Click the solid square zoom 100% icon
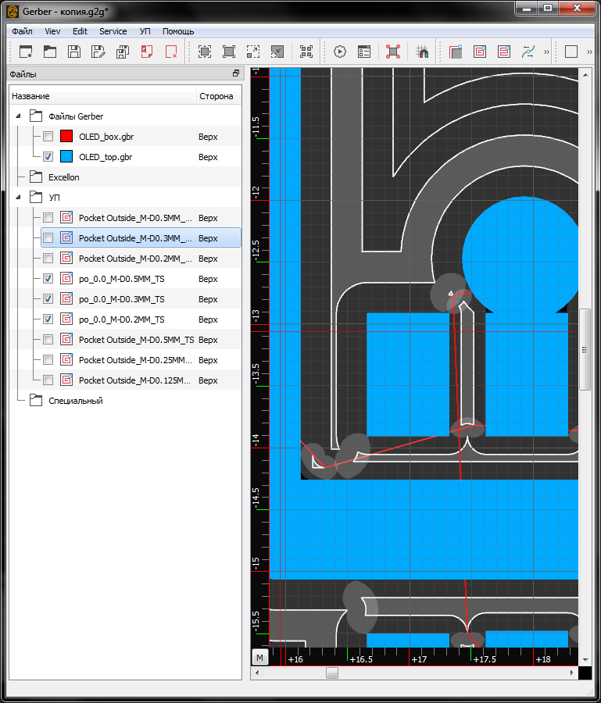The height and width of the screenshot is (703, 601). (229, 52)
